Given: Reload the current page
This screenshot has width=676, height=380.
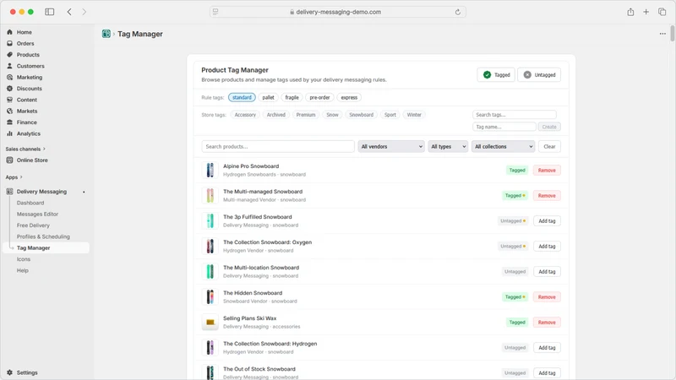Looking at the screenshot, I should click(x=457, y=12).
